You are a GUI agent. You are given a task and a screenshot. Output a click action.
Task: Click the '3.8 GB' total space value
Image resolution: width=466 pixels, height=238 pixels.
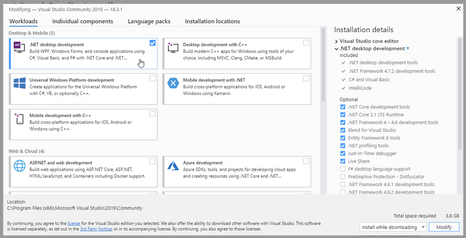tap(452, 216)
